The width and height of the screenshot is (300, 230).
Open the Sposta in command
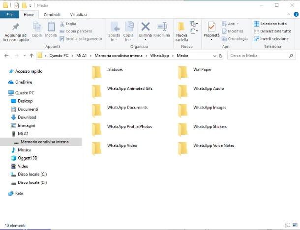(x=114, y=32)
